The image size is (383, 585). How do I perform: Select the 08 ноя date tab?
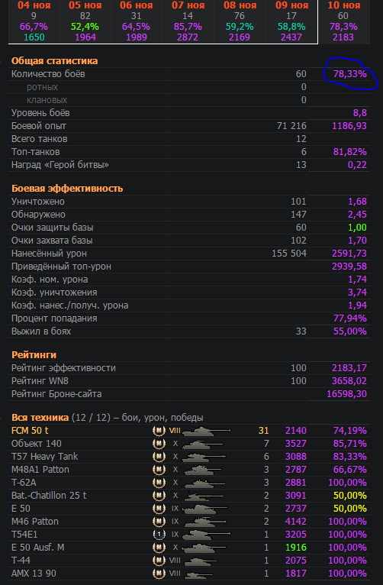click(240, 21)
